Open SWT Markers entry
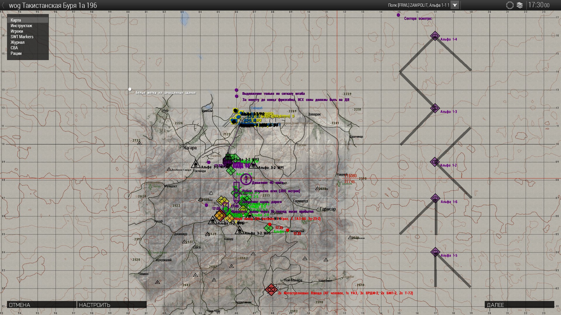561x315 pixels. [22, 37]
